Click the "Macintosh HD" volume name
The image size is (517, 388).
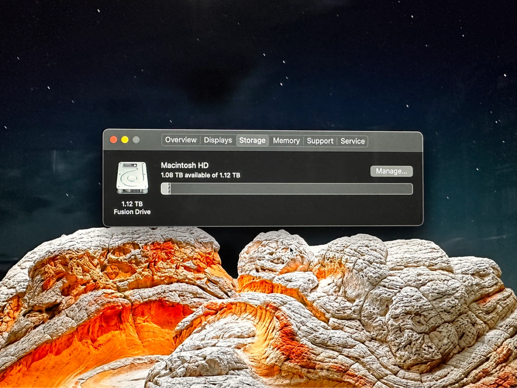point(185,165)
